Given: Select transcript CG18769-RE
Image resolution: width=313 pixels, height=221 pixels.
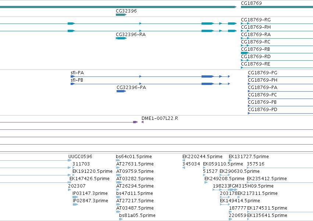Looking at the screenshot, I should pos(256,64).
